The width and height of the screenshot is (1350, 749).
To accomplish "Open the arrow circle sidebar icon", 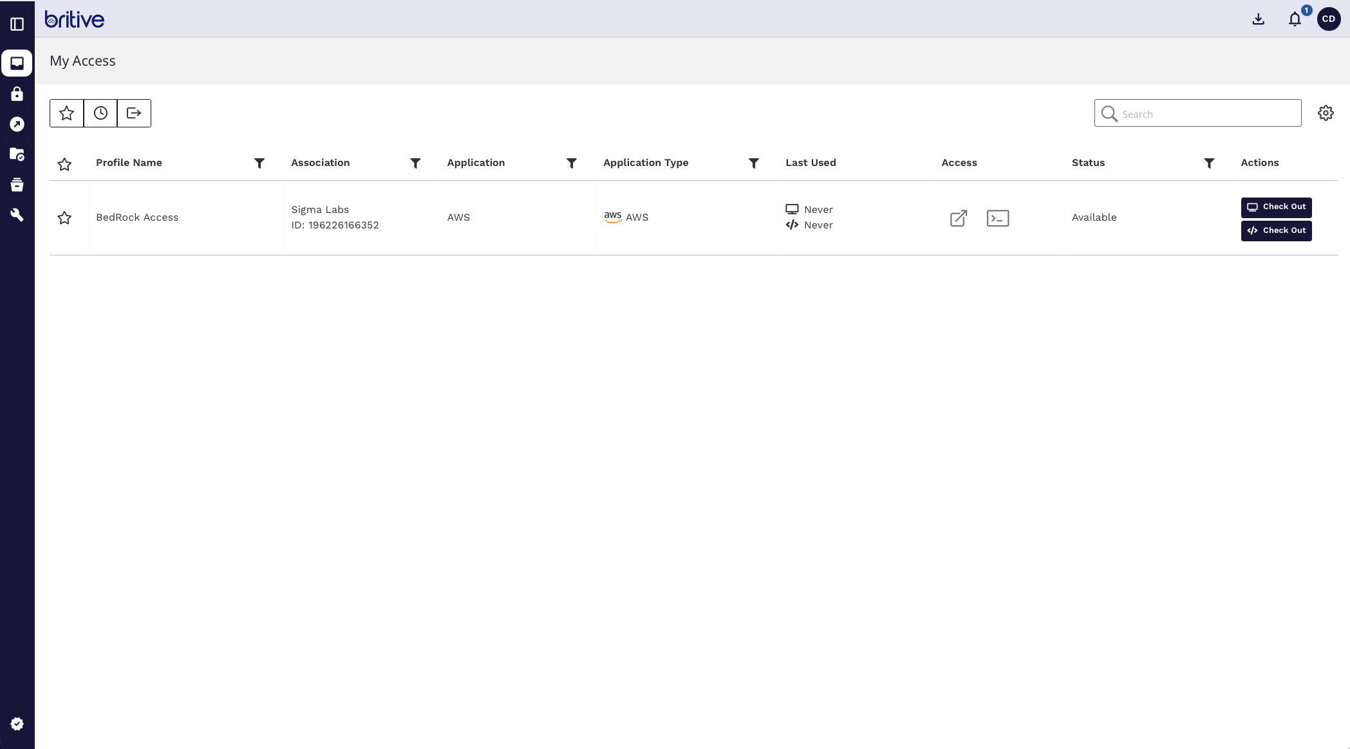I will coord(17,124).
